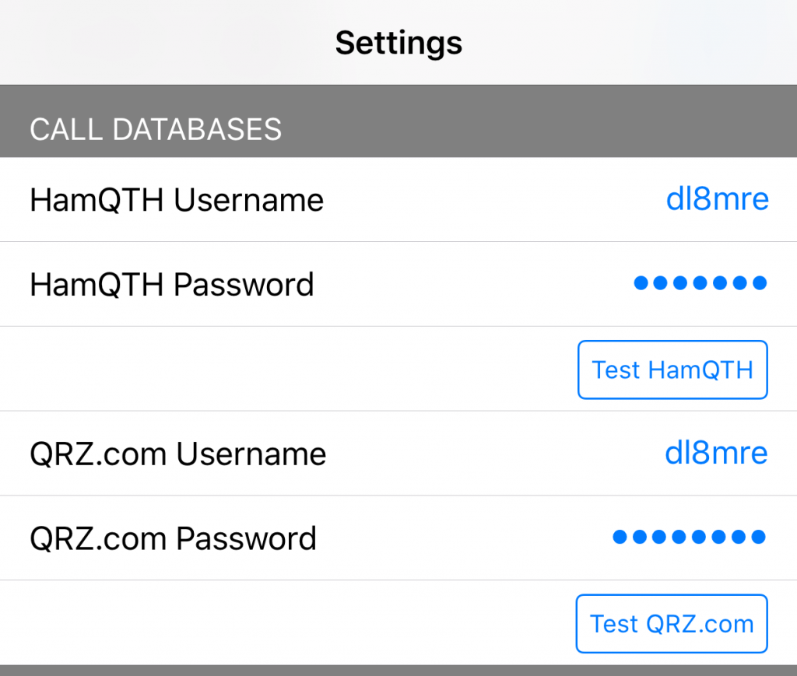Viewport: 797px width, 676px height.
Task: Open the HamQTH Password row
Action: 398,284
